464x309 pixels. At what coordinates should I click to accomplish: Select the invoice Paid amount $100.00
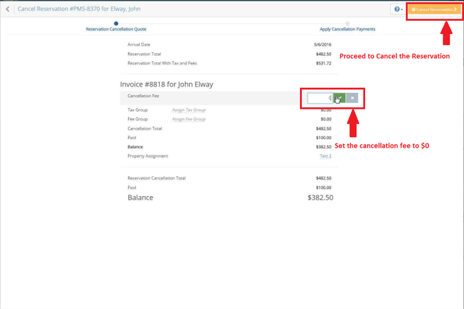pos(323,138)
